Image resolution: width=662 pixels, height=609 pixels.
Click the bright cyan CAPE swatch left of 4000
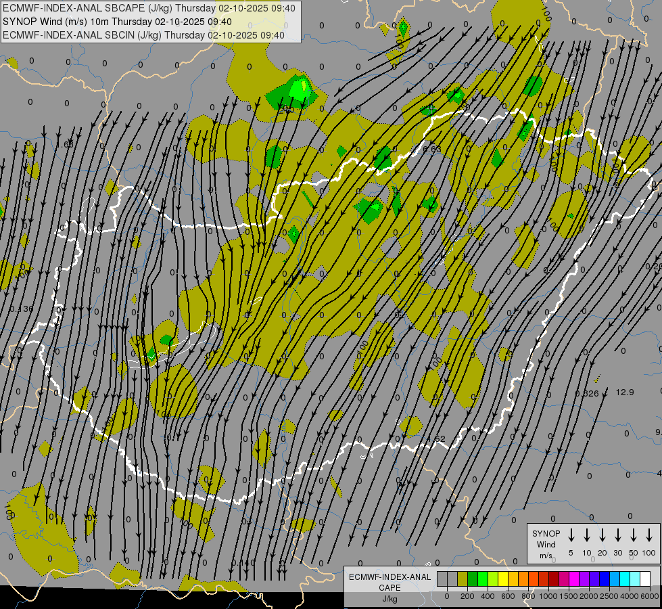coord(625,579)
